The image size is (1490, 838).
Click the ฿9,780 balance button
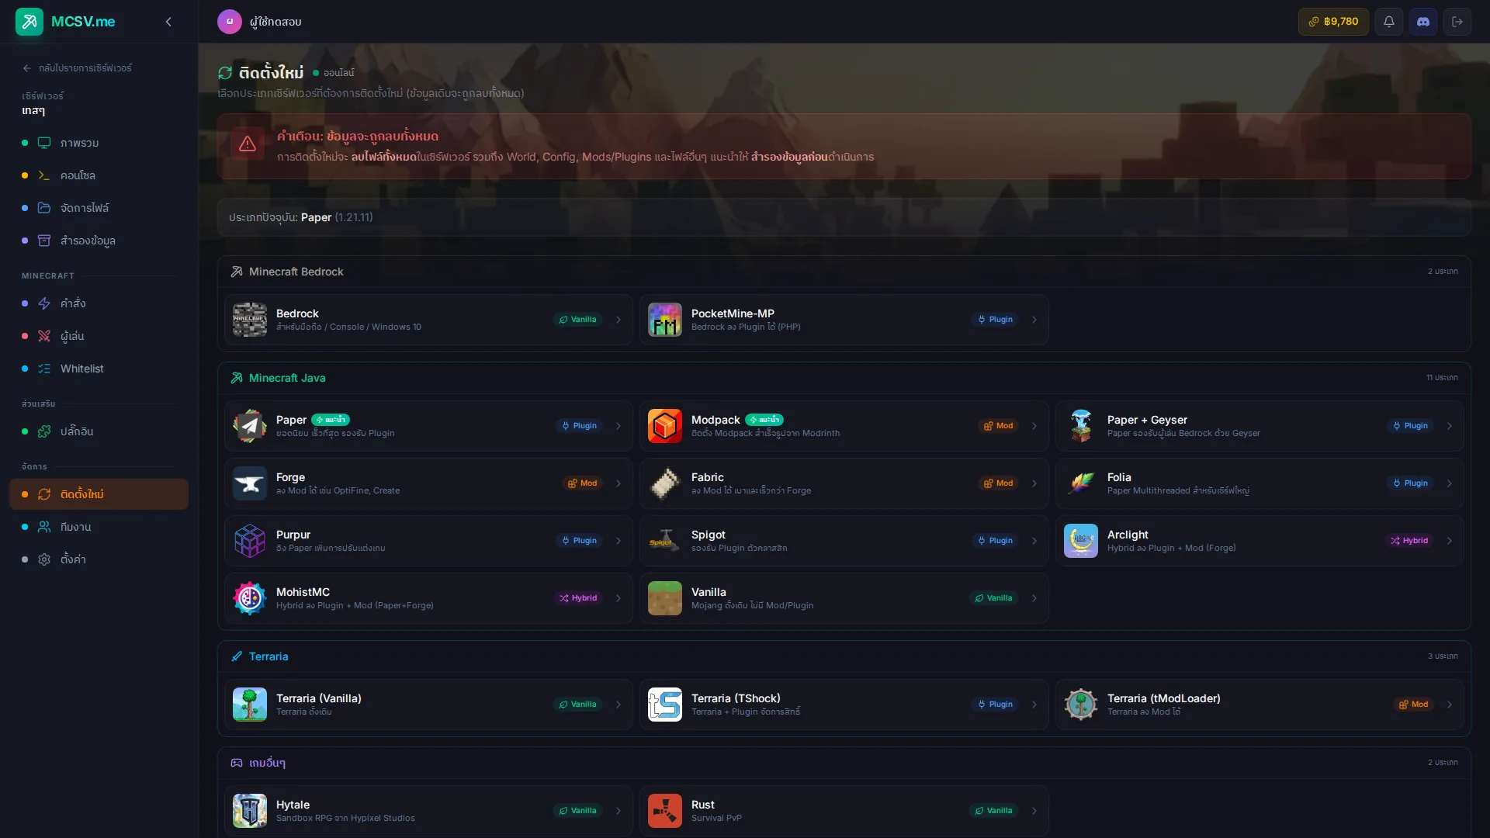[x=1332, y=22]
